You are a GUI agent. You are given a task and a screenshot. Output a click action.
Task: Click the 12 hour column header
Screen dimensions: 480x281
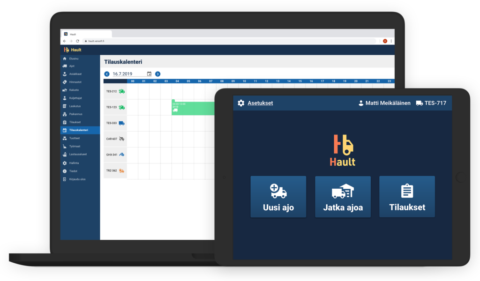[267, 81]
